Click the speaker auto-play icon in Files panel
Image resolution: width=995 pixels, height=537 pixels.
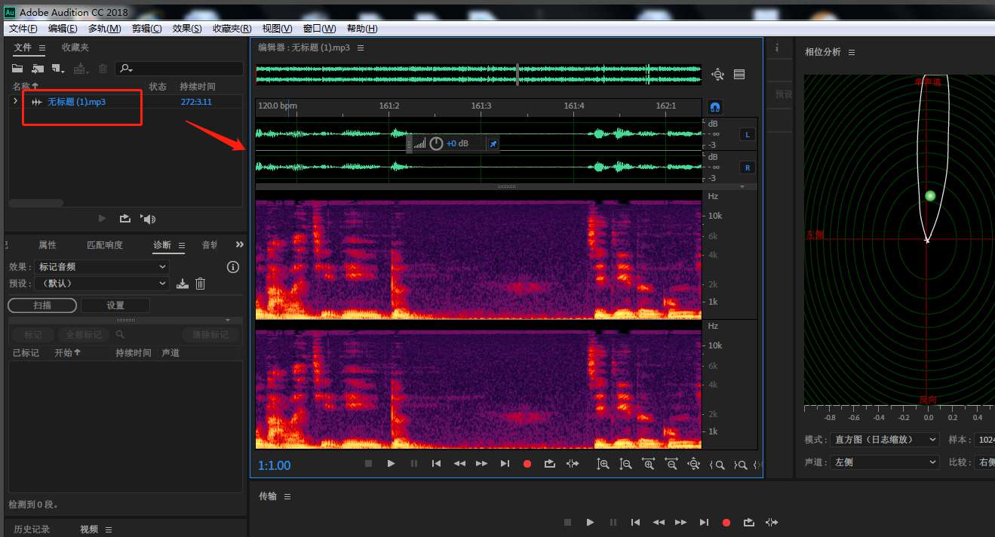(149, 219)
